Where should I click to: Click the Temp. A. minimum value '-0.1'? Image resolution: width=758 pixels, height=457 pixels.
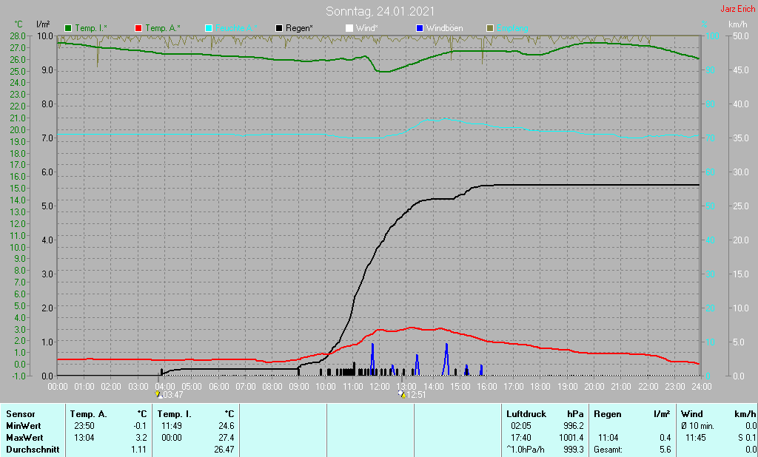(139, 426)
